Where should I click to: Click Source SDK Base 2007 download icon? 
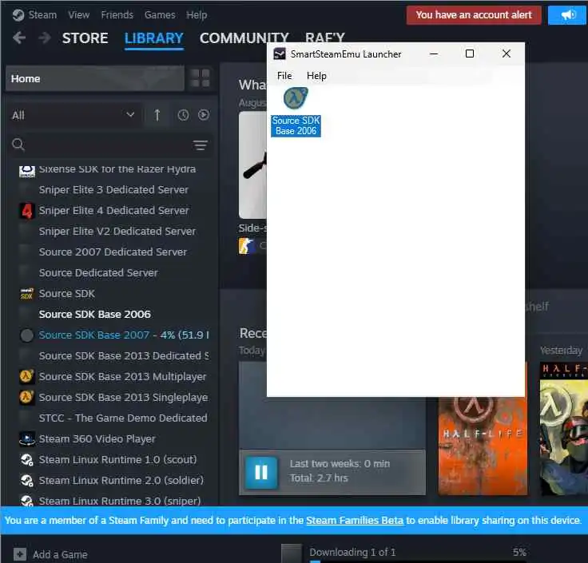tap(27, 335)
